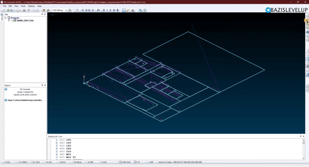Select Тумба_List-1.cnc in the tree

pos(25,21)
